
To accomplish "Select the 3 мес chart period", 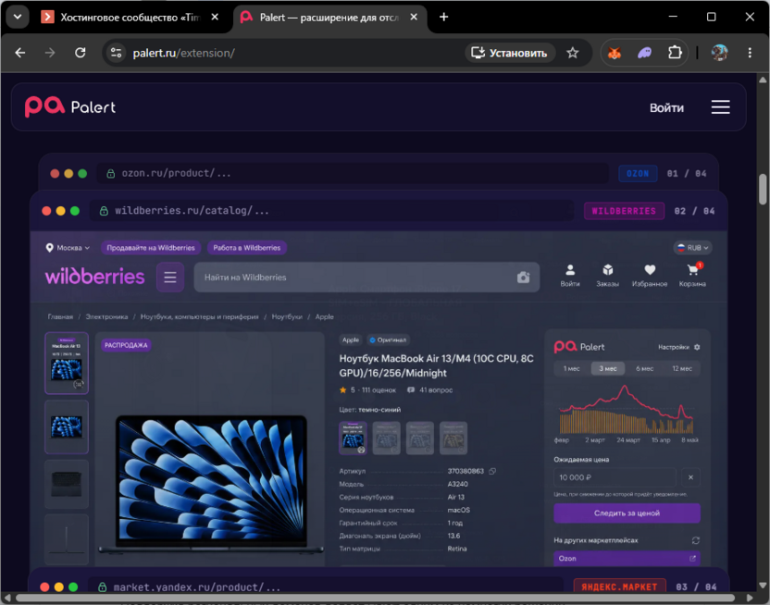I will point(608,368).
